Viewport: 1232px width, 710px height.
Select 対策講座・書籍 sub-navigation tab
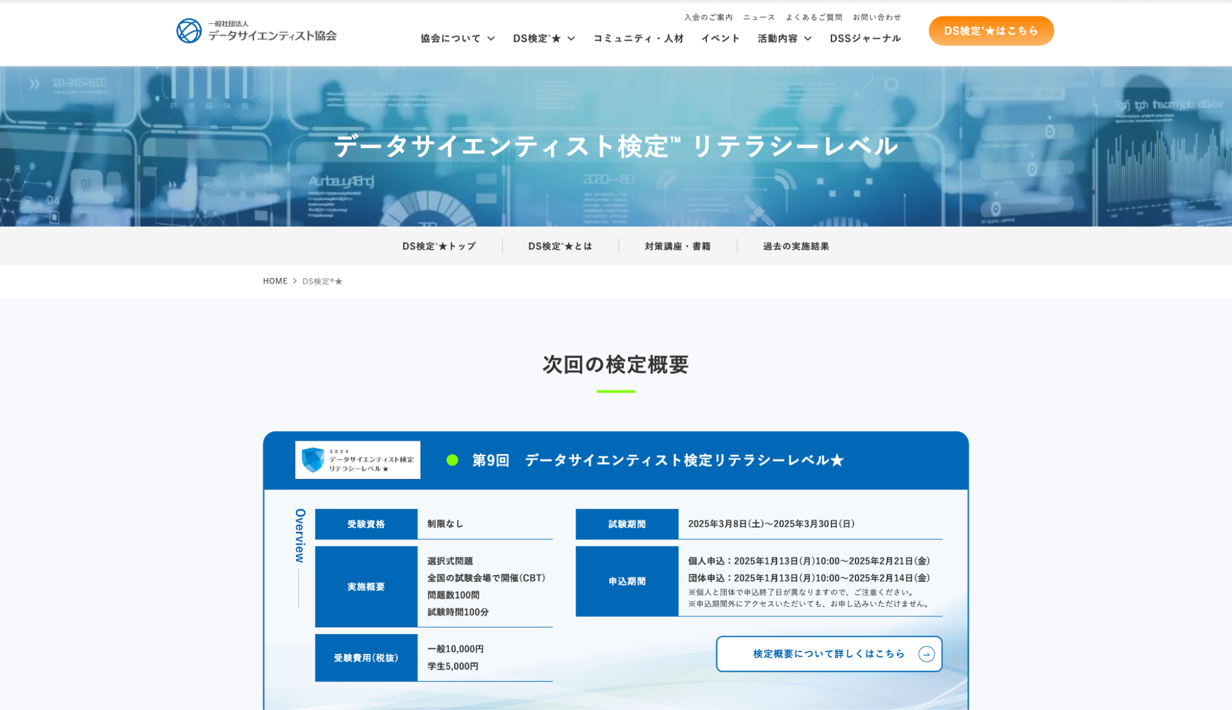[677, 246]
